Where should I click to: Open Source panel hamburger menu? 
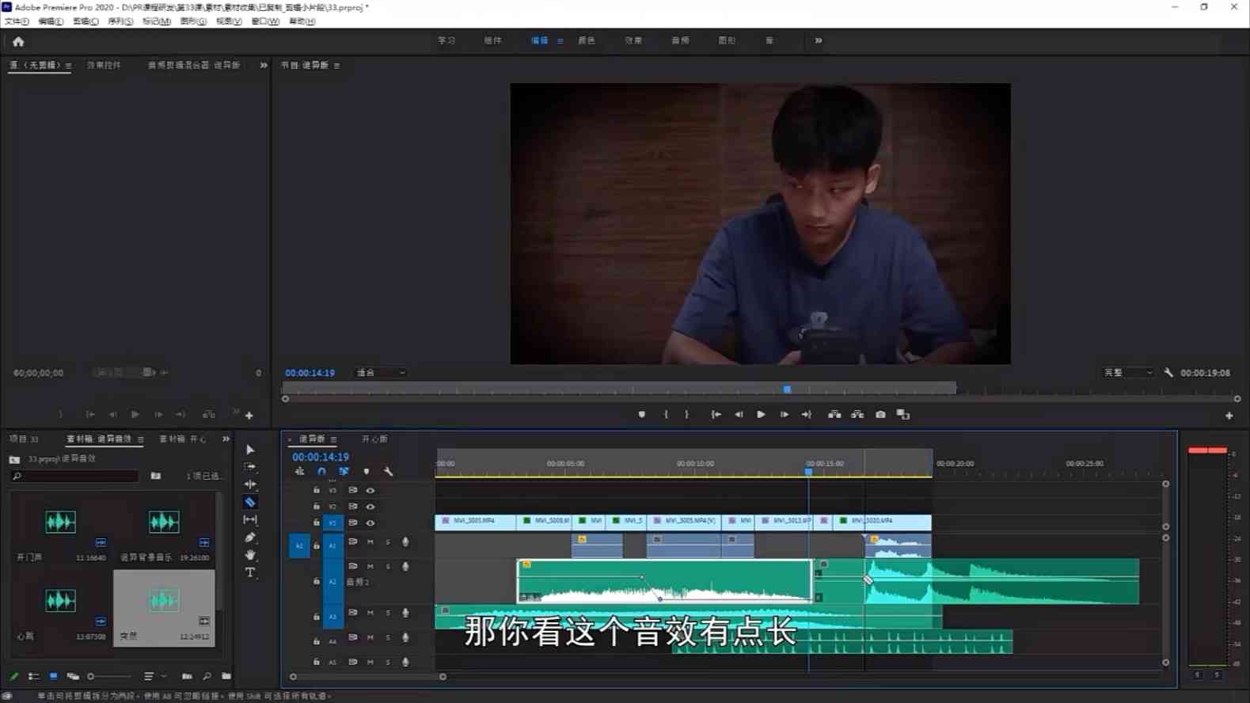point(69,66)
